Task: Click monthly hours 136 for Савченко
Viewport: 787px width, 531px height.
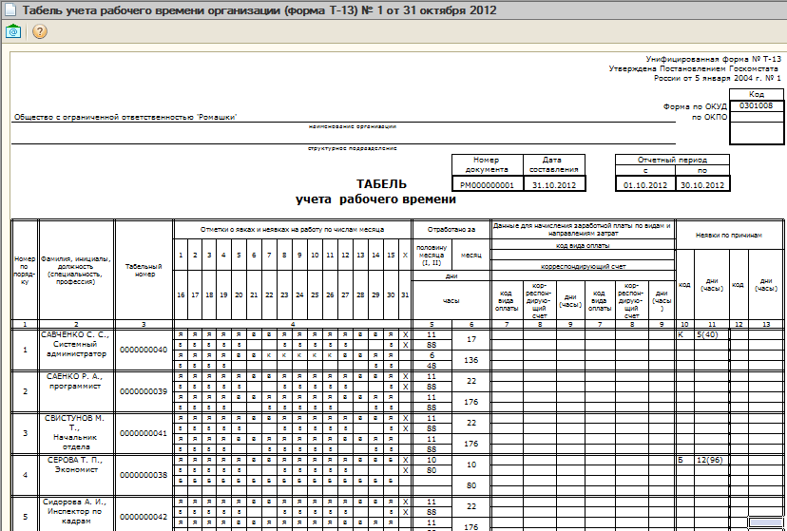Action: tap(470, 360)
